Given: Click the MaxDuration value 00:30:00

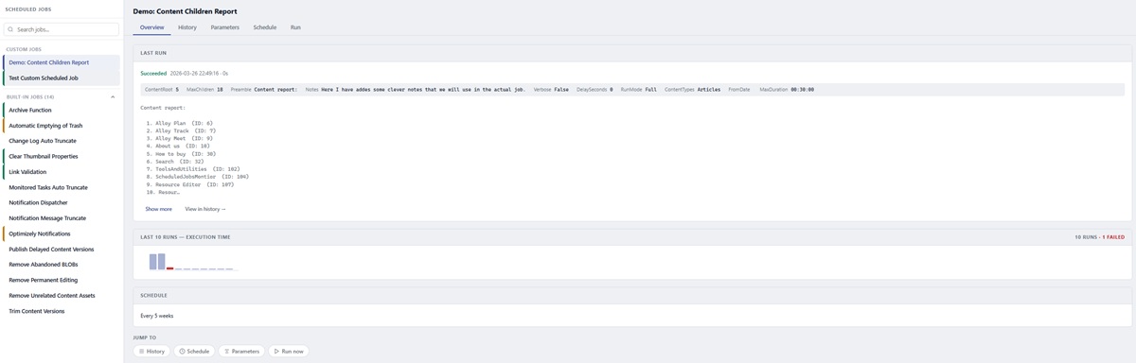Looking at the screenshot, I should [x=802, y=90].
